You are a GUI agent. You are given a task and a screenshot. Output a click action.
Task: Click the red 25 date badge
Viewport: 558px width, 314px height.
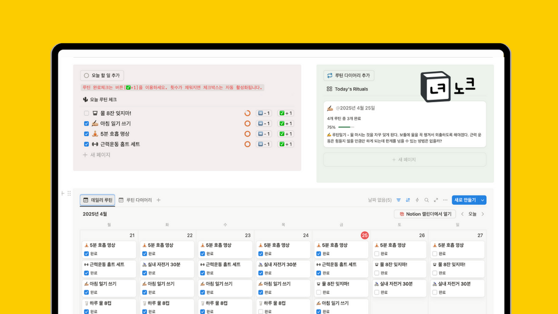click(364, 235)
